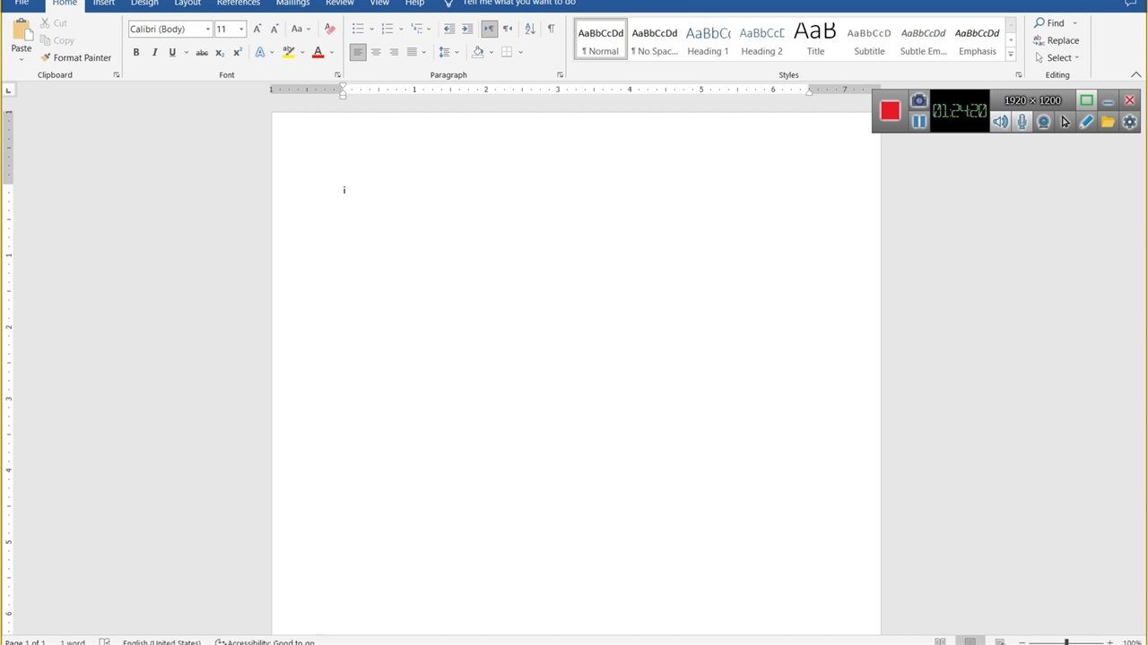Open the Insert ribbon tab
The width and height of the screenshot is (1148, 645).
click(104, 3)
